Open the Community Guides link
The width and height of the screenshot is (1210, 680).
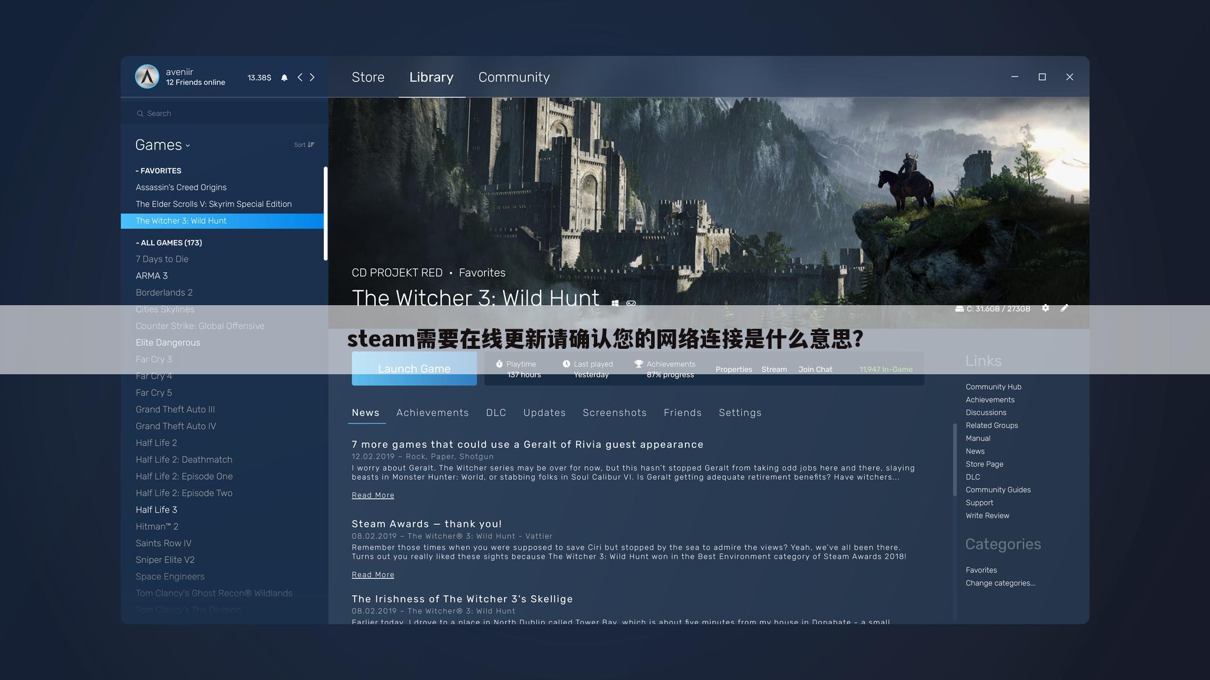point(998,490)
